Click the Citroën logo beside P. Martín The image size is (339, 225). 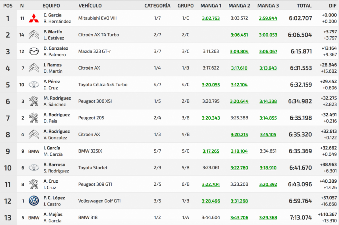(33, 35)
